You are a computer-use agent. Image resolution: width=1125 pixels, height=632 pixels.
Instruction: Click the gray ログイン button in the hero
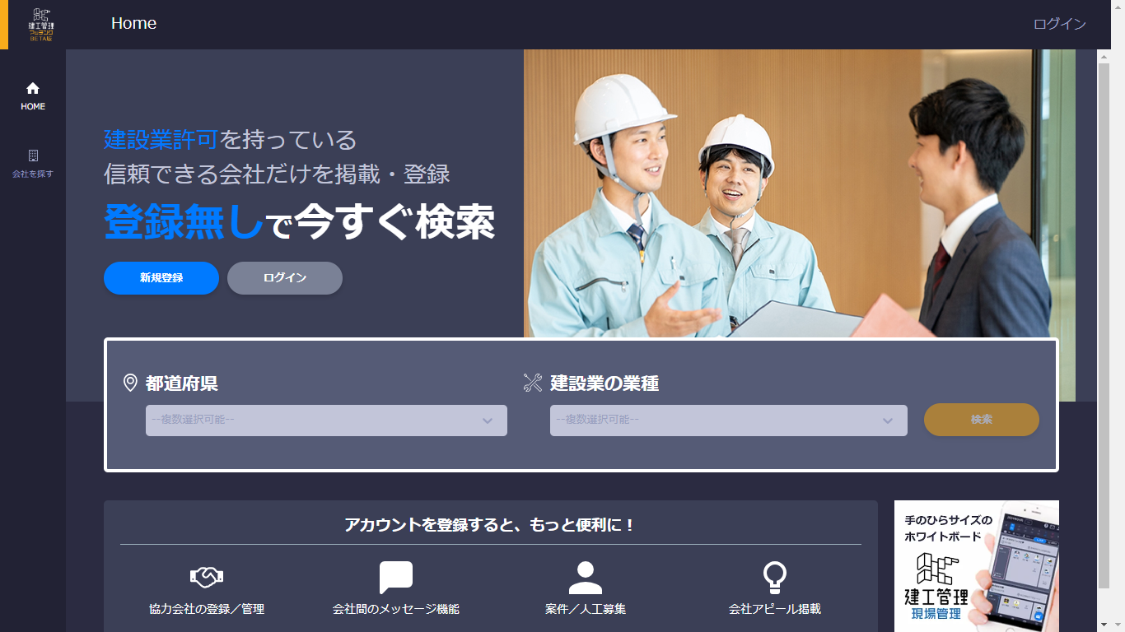coord(285,278)
